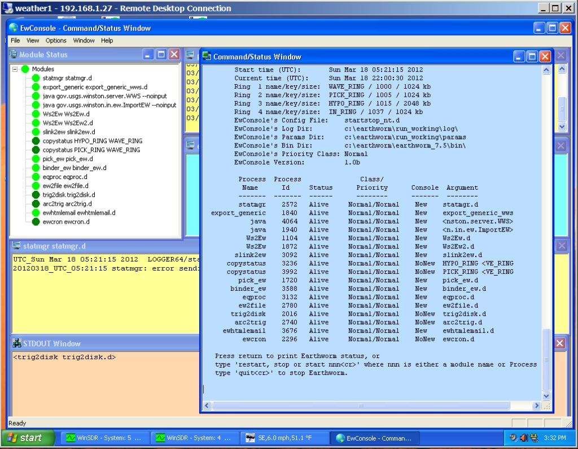Click the Module Status panel title icon
The width and height of the screenshot is (578, 449).
pos(14,55)
